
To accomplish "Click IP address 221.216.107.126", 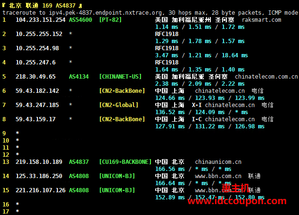I will point(40,190).
